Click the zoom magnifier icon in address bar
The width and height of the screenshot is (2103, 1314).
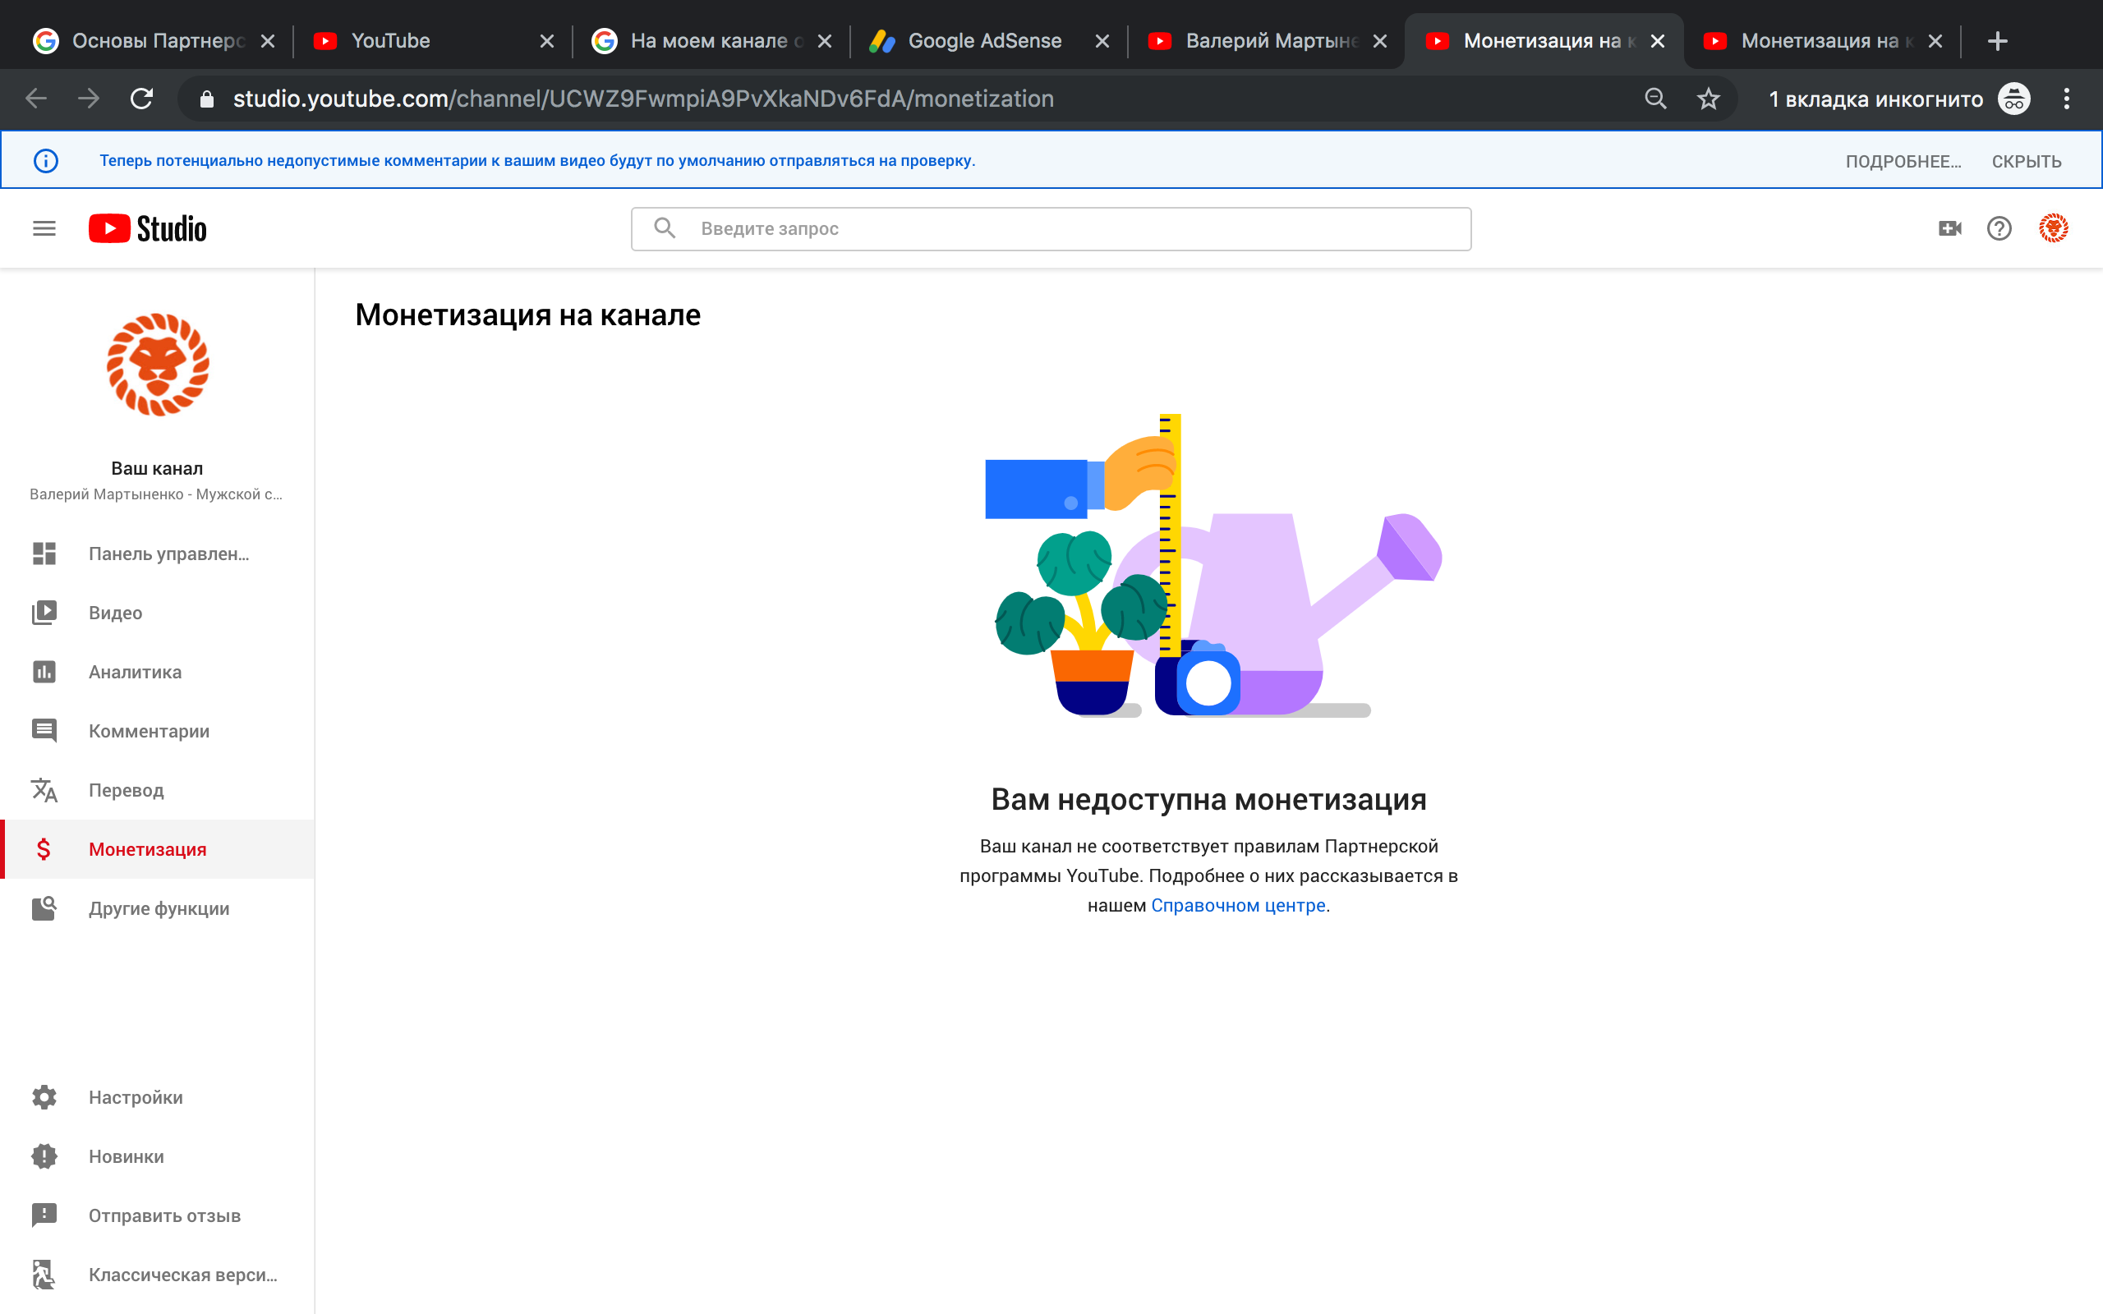pos(1655,99)
